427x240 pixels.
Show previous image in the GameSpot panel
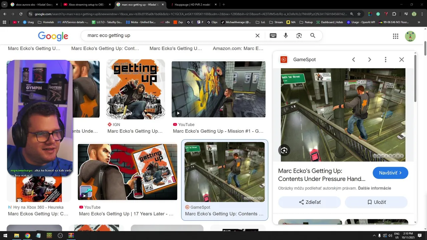354,60
